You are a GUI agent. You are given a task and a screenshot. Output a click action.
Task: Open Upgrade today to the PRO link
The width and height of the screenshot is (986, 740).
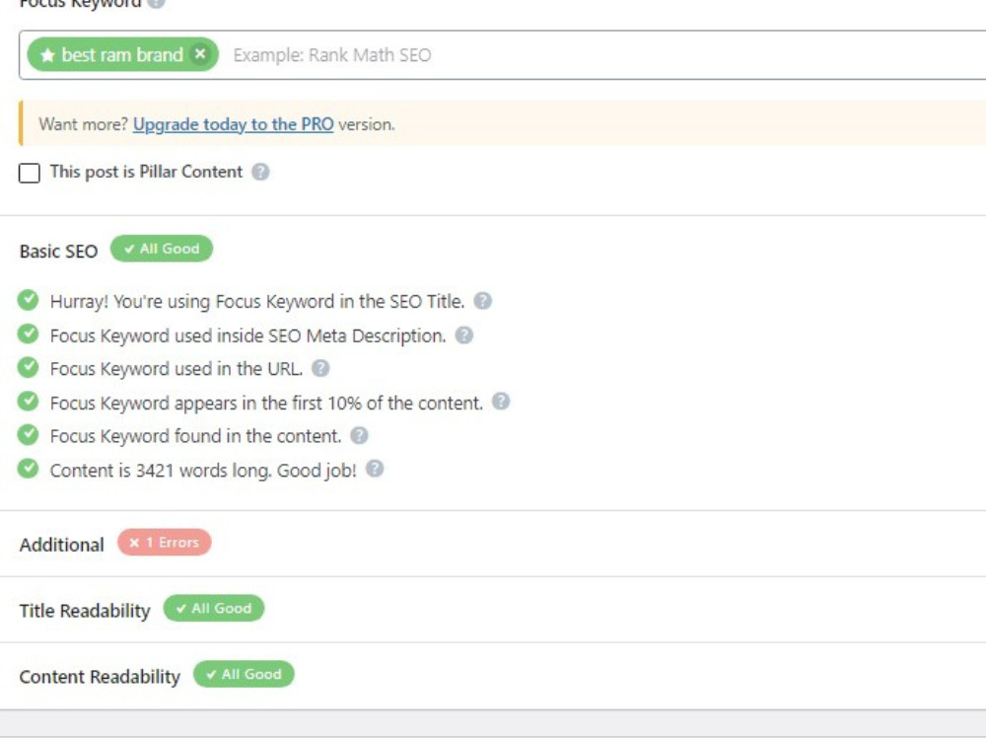pyautogui.click(x=234, y=124)
